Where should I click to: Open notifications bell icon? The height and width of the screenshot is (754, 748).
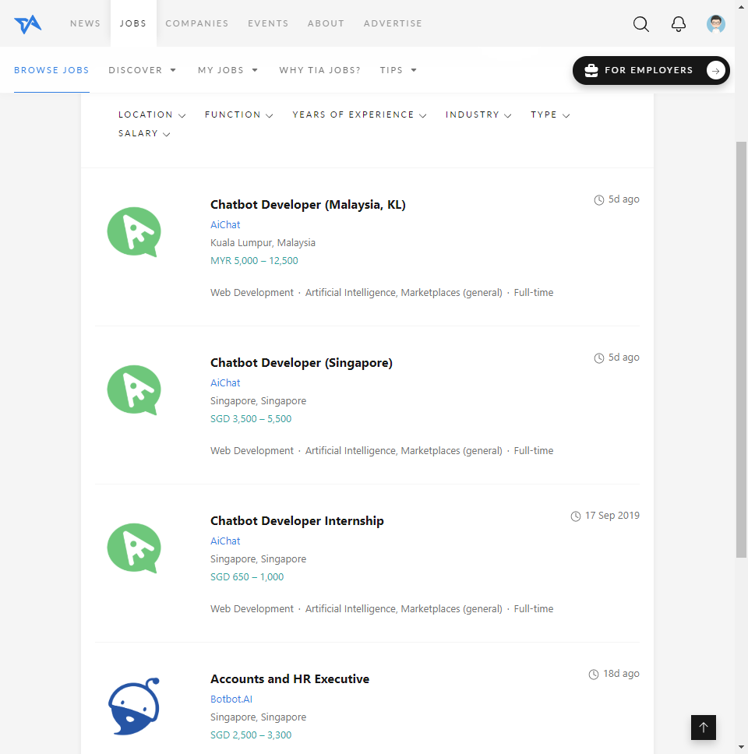(678, 23)
